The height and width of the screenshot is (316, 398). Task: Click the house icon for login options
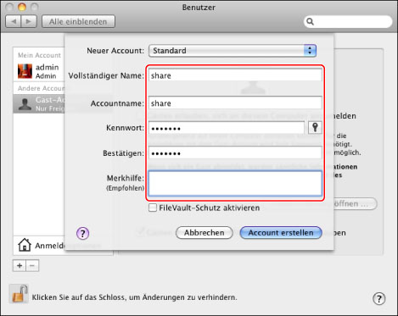pos(25,245)
